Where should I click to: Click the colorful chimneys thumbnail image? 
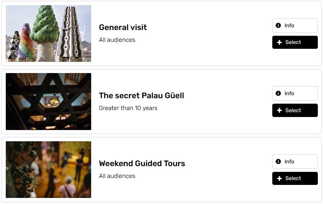(x=48, y=33)
